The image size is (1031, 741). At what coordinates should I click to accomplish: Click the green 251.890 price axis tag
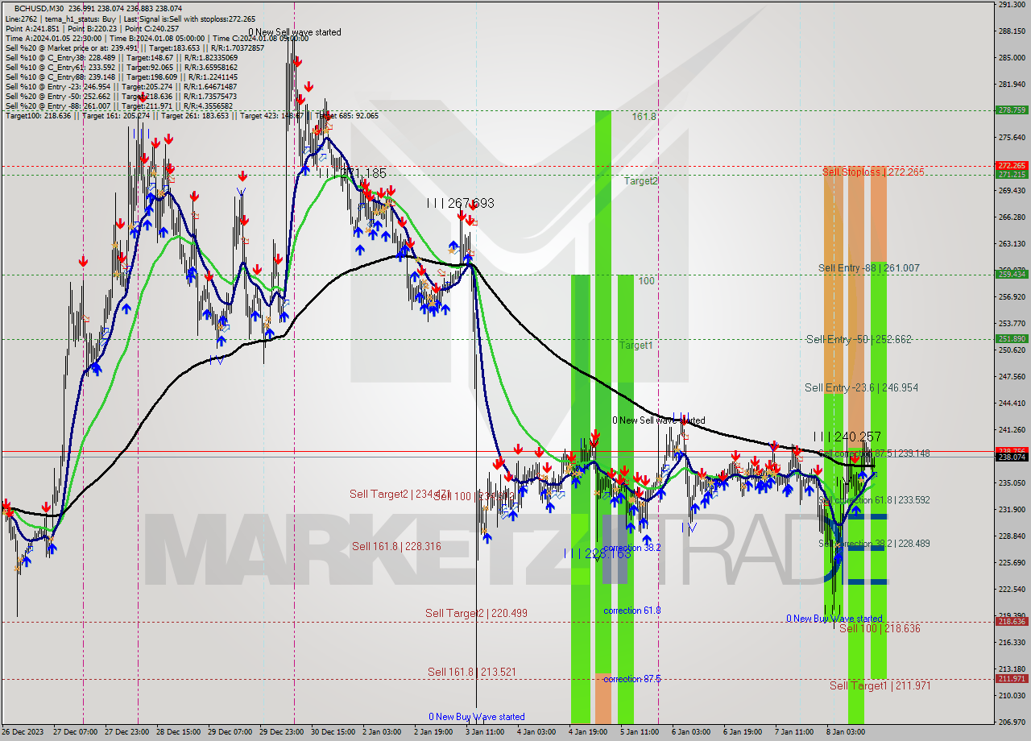[x=1012, y=339]
